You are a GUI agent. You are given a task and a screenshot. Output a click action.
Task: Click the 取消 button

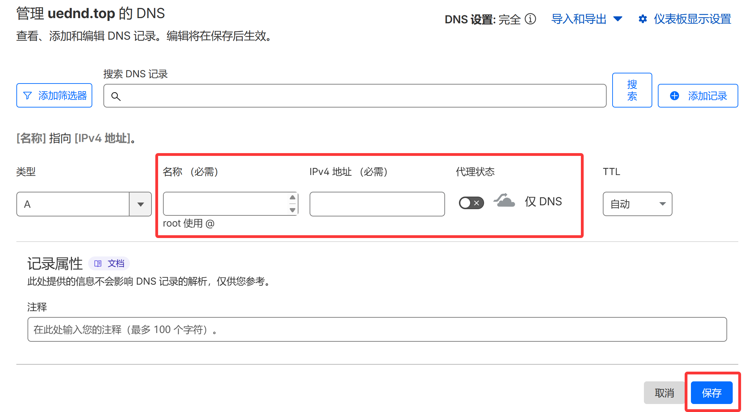coord(664,393)
